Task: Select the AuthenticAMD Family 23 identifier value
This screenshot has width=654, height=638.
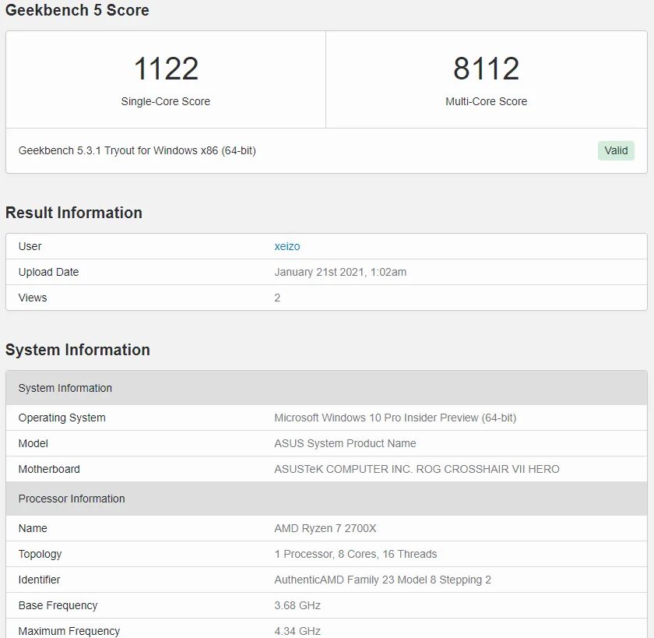Action: coord(382,580)
